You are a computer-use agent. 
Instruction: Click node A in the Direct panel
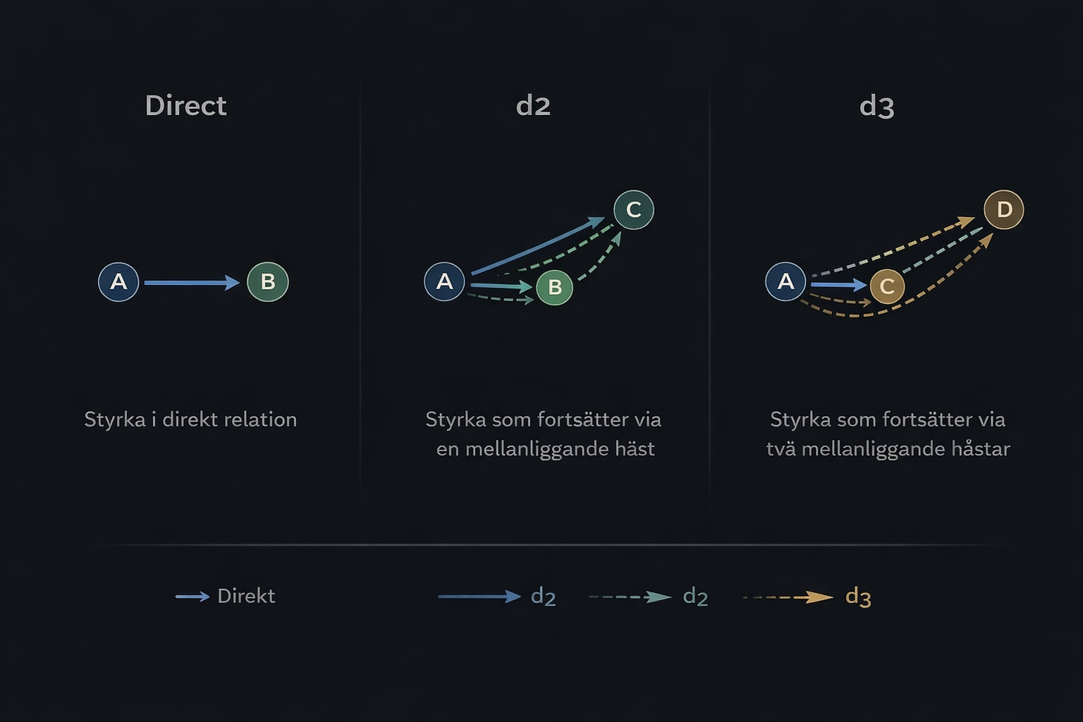click(118, 282)
